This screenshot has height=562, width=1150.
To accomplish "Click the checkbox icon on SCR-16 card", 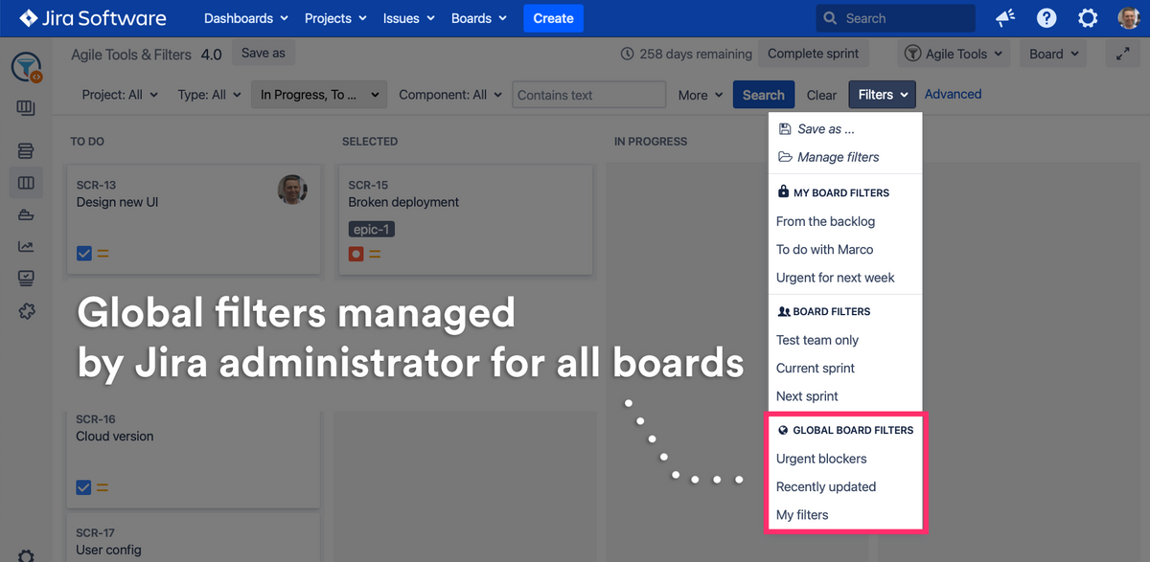I will coord(83,487).
